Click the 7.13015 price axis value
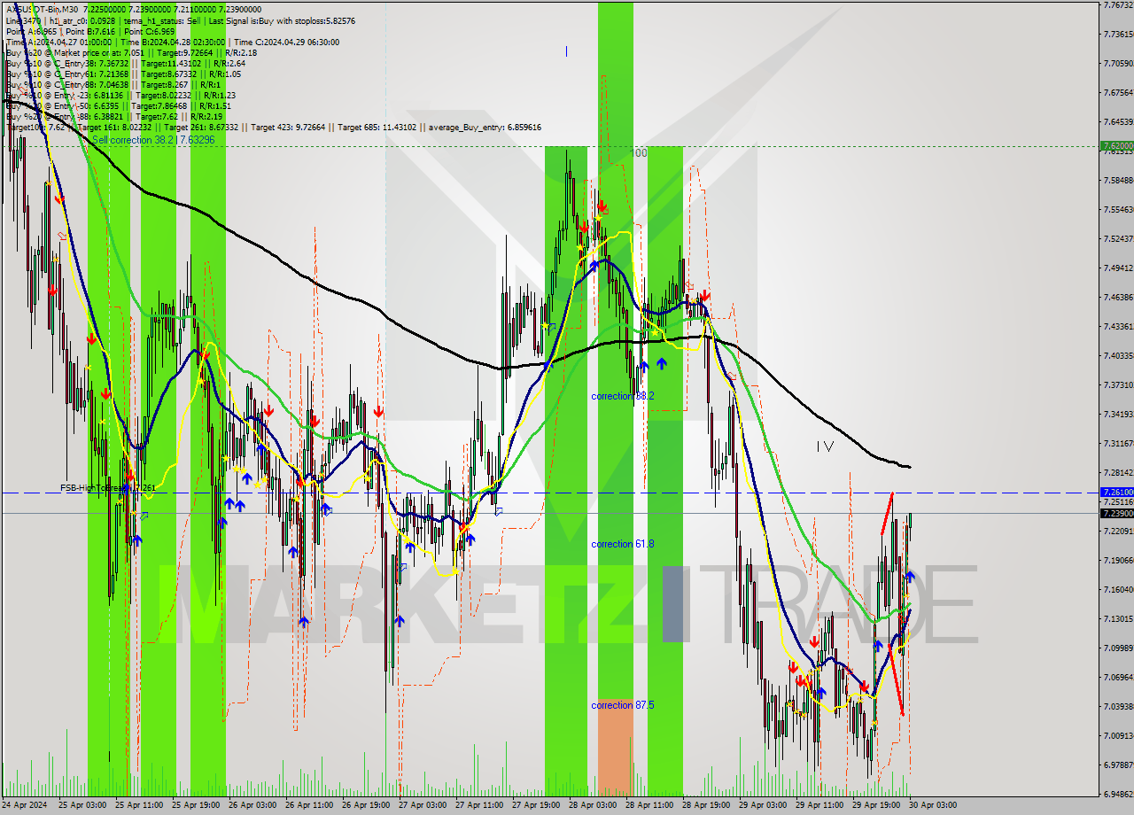Viewport: 1134px width, 815px height. (1117, 618)
